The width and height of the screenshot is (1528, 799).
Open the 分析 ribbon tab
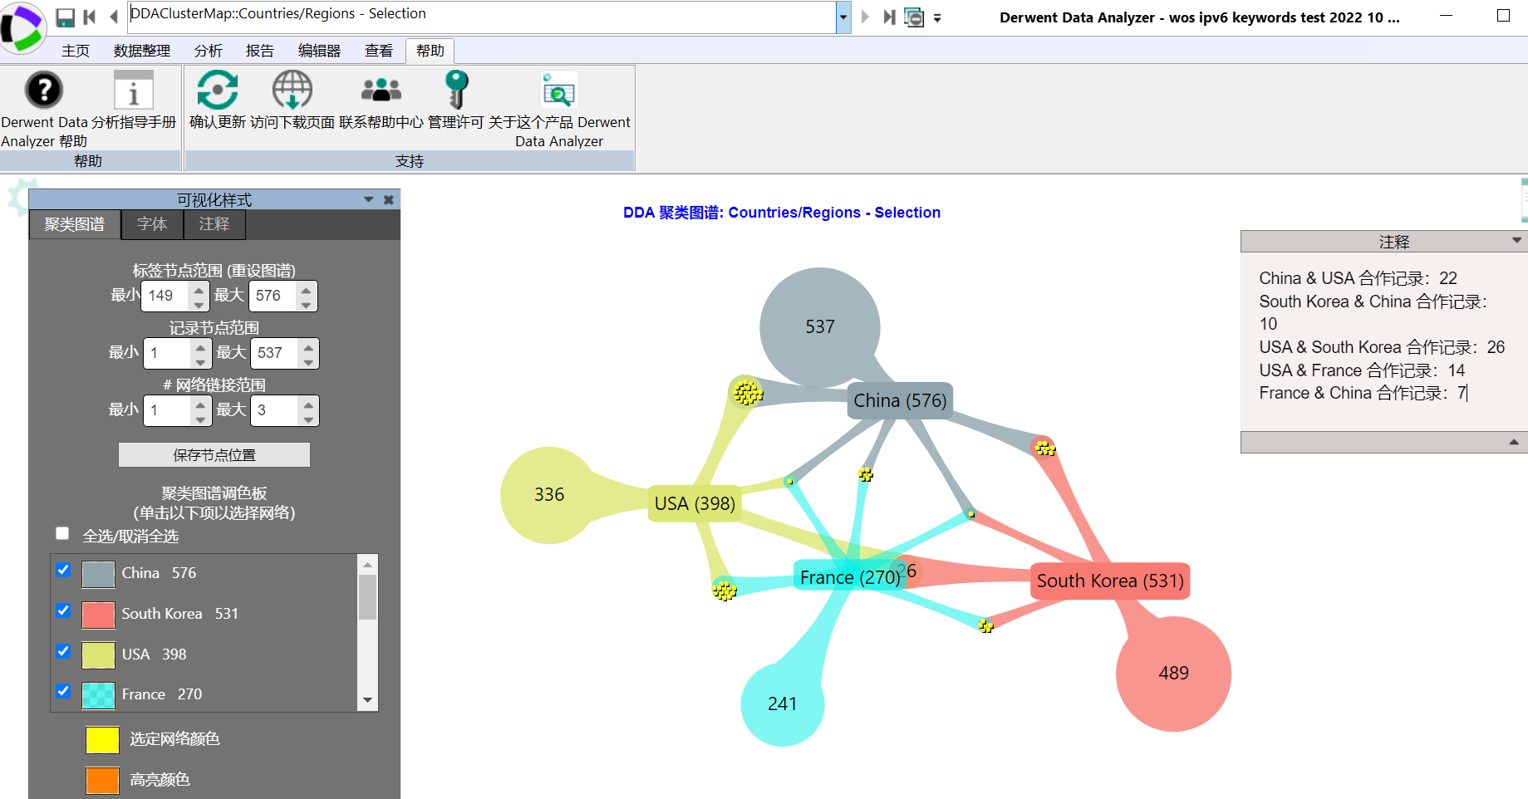(x=207, y=50)
